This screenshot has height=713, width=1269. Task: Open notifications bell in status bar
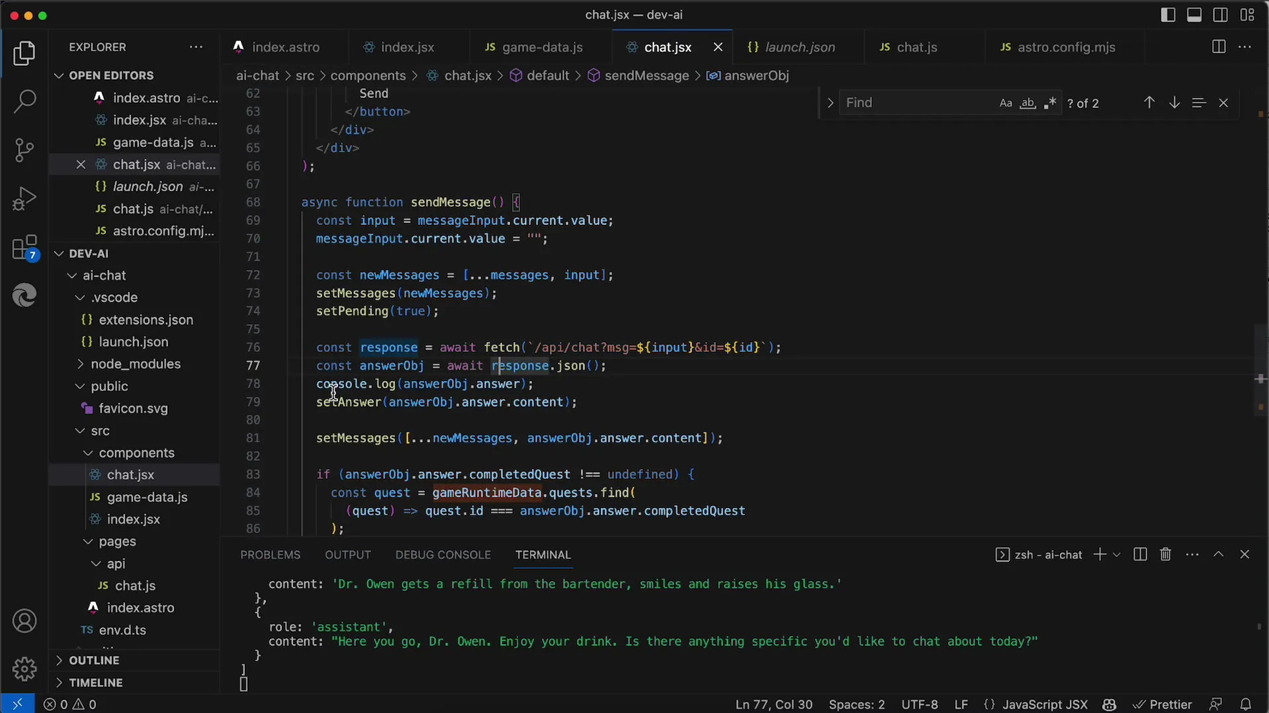tap(1246, 704)
